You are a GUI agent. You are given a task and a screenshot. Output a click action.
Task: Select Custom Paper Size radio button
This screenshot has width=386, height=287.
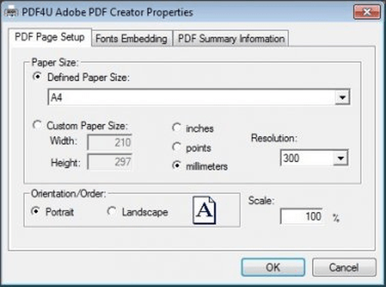[37, 125]
